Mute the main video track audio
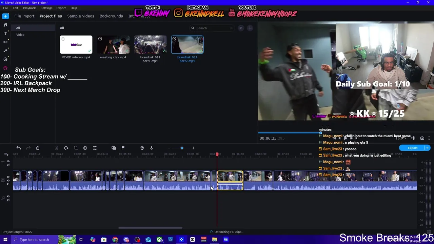 pos(8,180)
